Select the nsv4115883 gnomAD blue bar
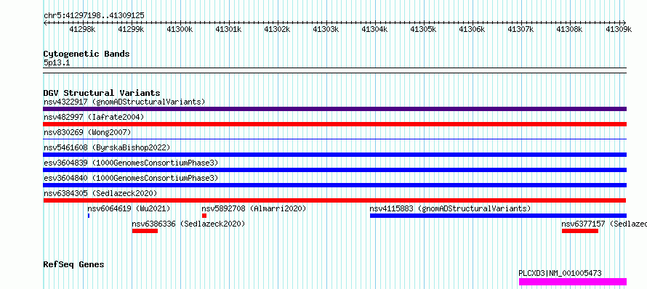This screenshot has height=289, width=647. click(498, 216)
